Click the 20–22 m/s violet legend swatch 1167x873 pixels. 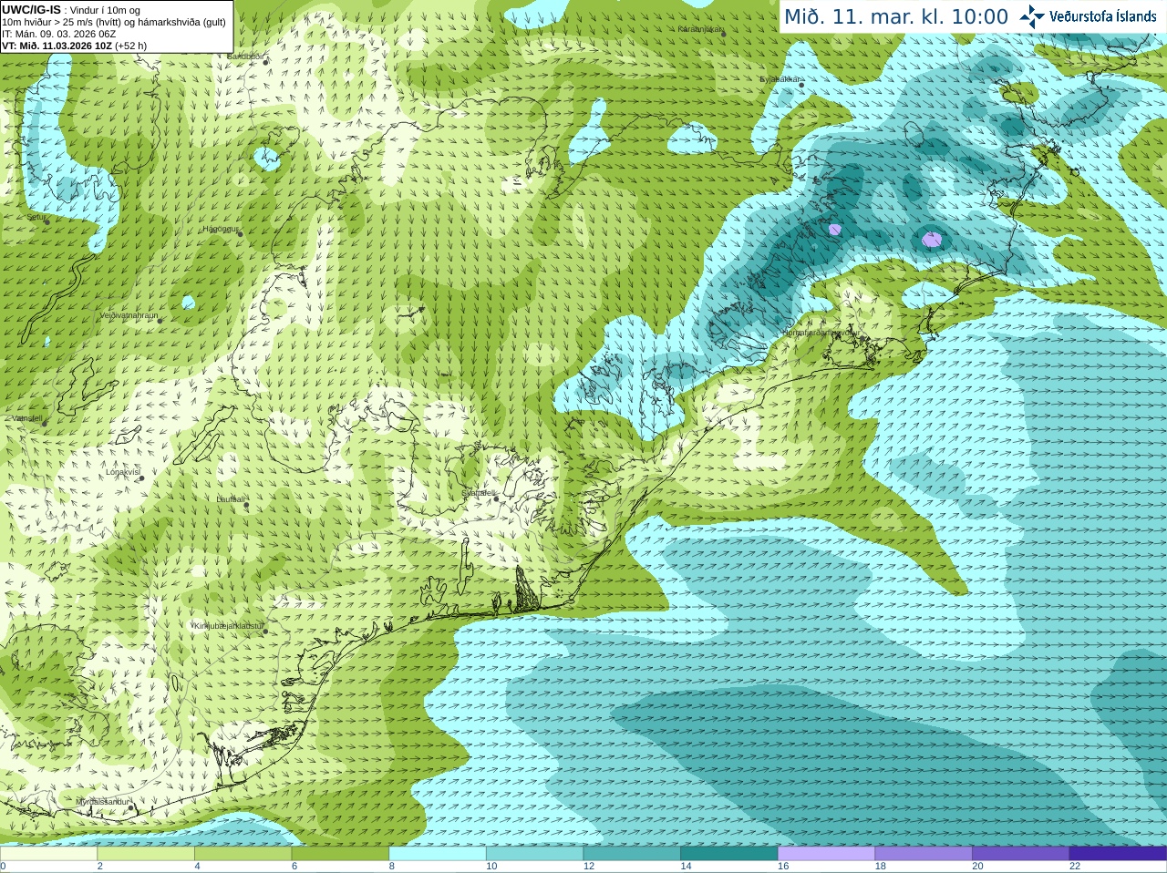pos(1021,854)
